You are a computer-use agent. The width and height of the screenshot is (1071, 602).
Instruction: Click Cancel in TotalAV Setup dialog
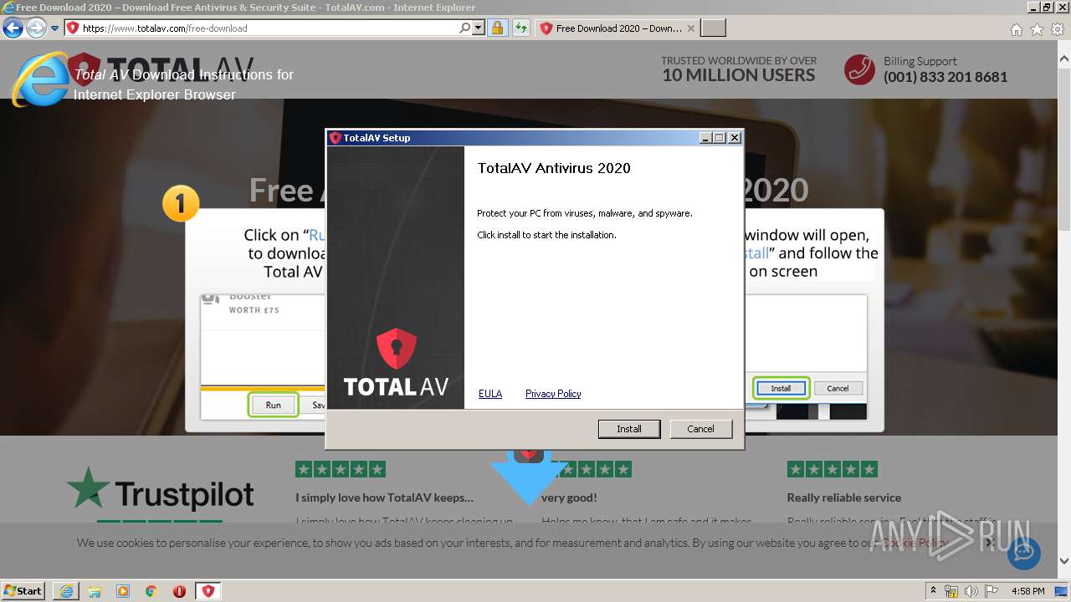pyautogui.click(x=700, y=429)
